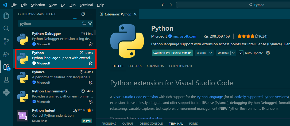Viewport: 290px width, 126px height.
Task: Click Switch to Pre-Release Version button
Action: tap(172, 53)
